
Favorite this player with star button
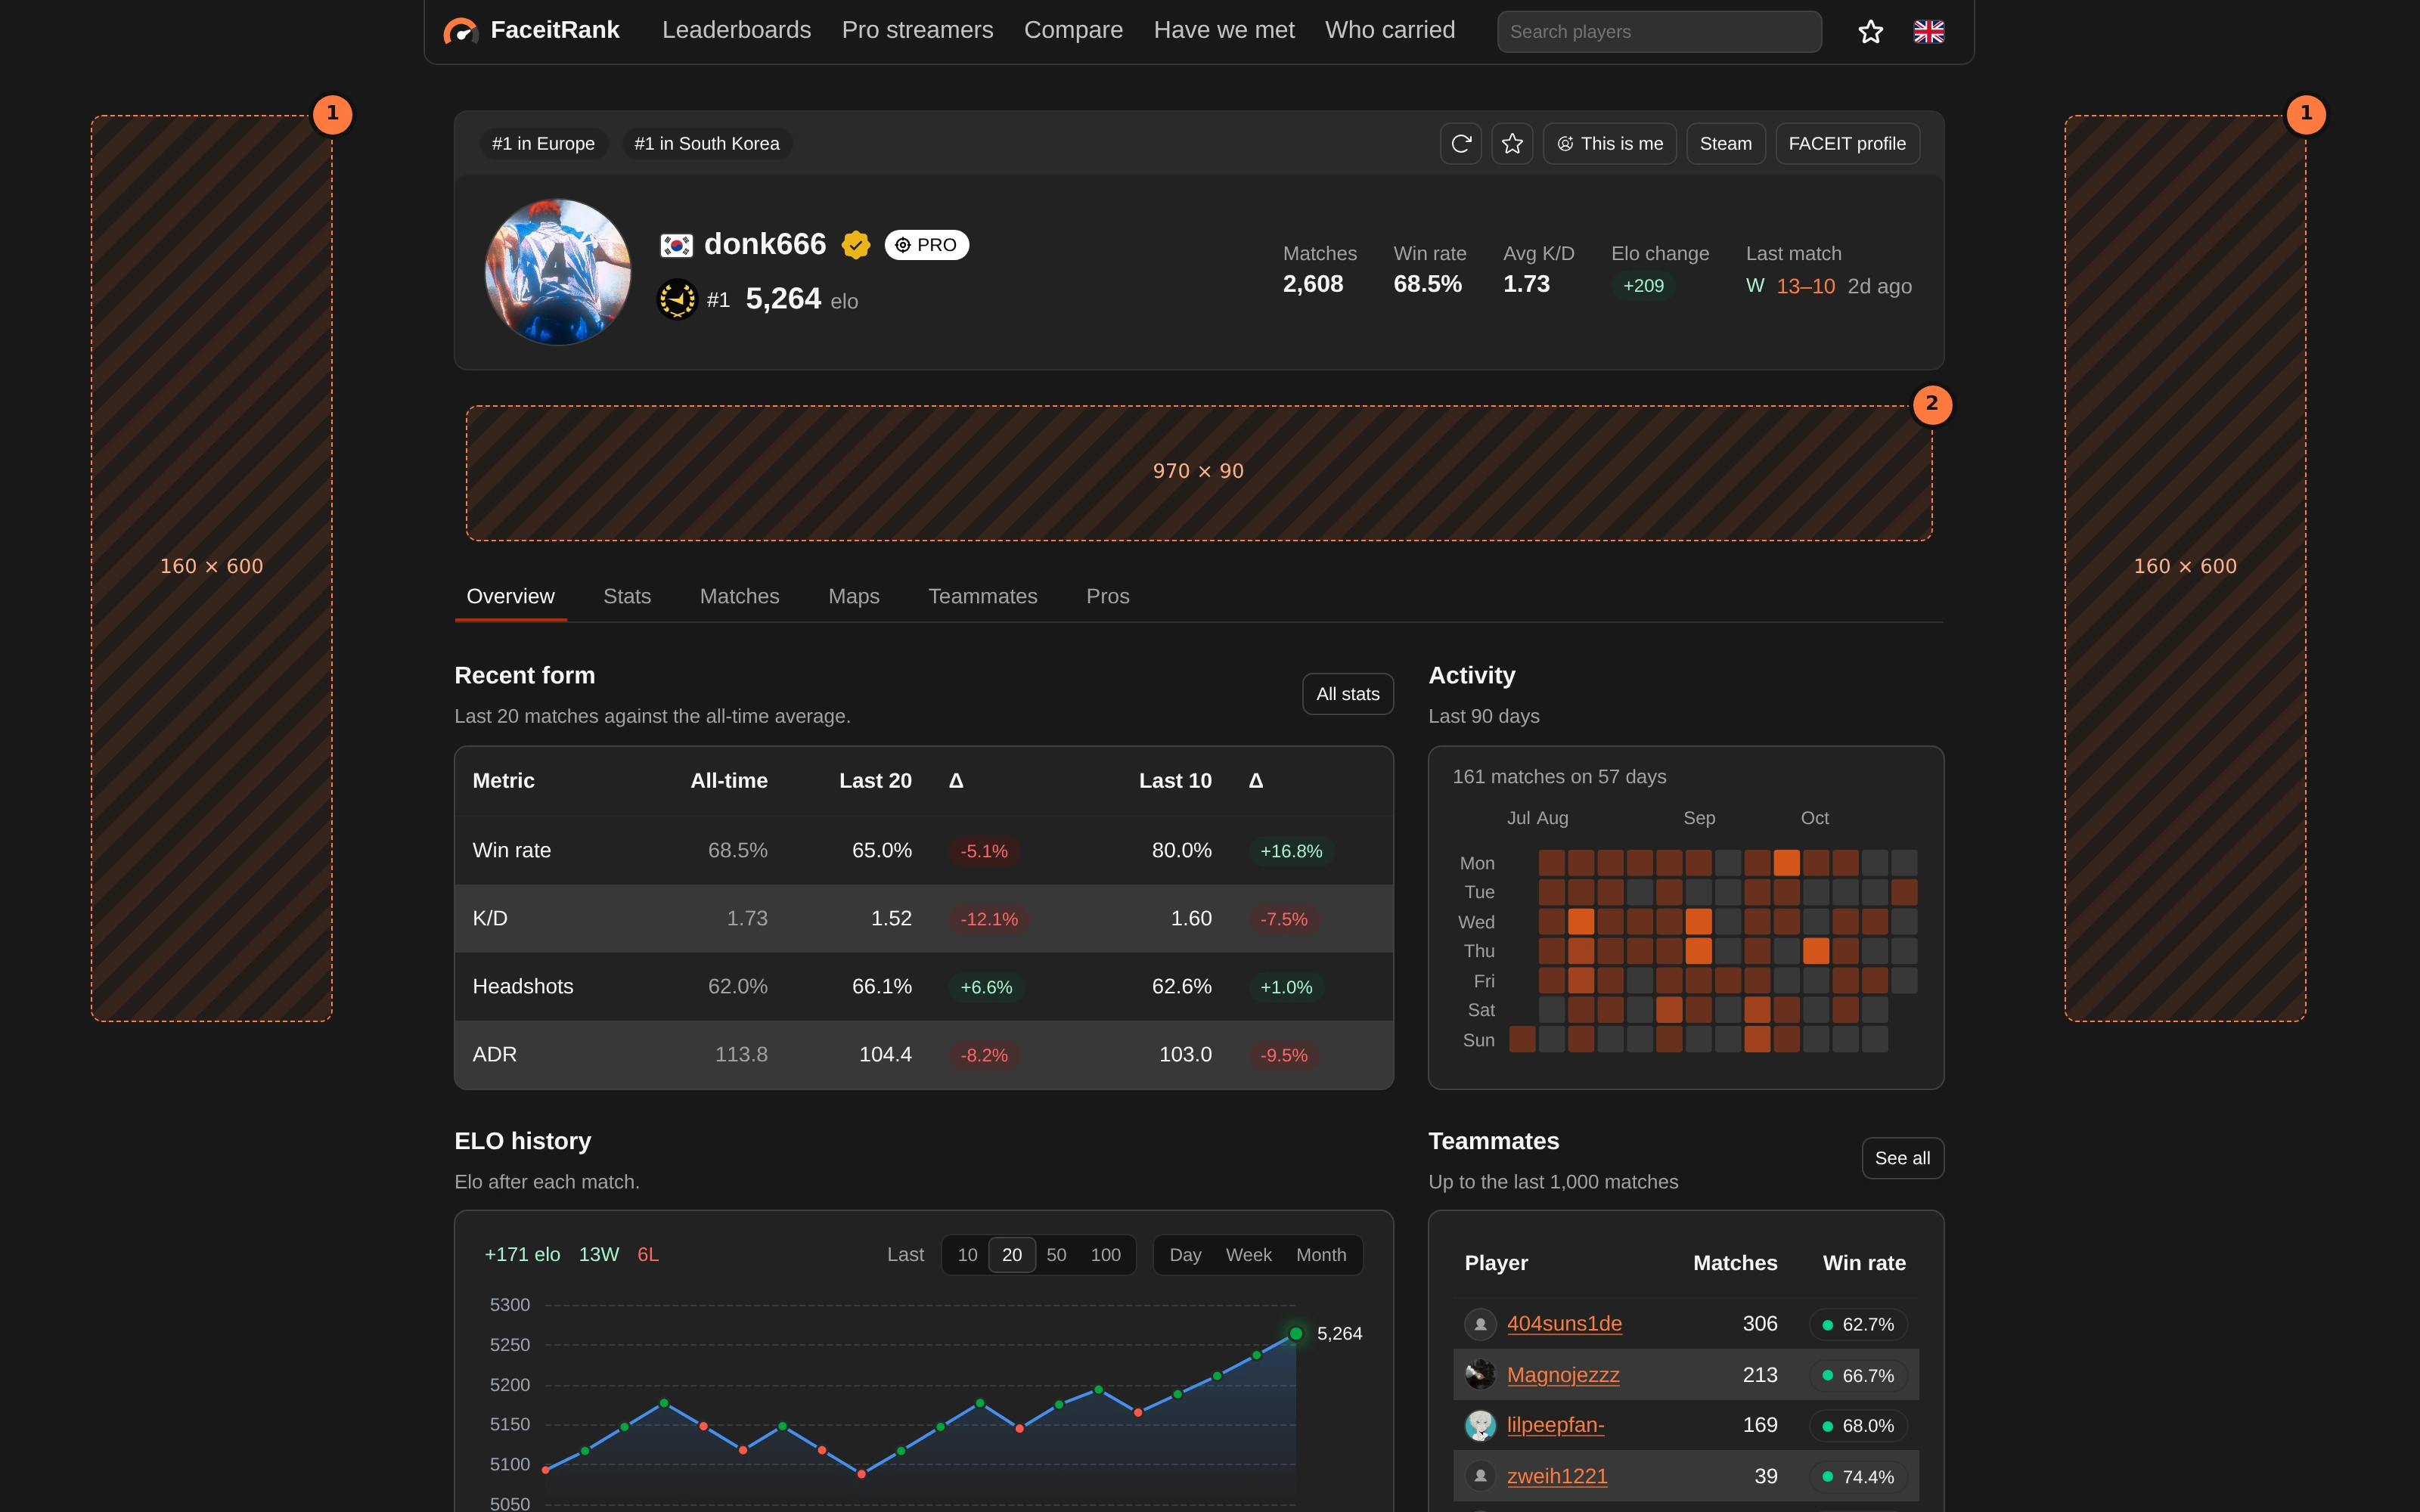(x=1512, y=144)
